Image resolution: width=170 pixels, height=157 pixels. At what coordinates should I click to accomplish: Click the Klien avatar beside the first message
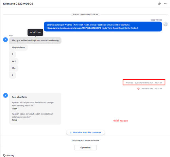[5, 40]
